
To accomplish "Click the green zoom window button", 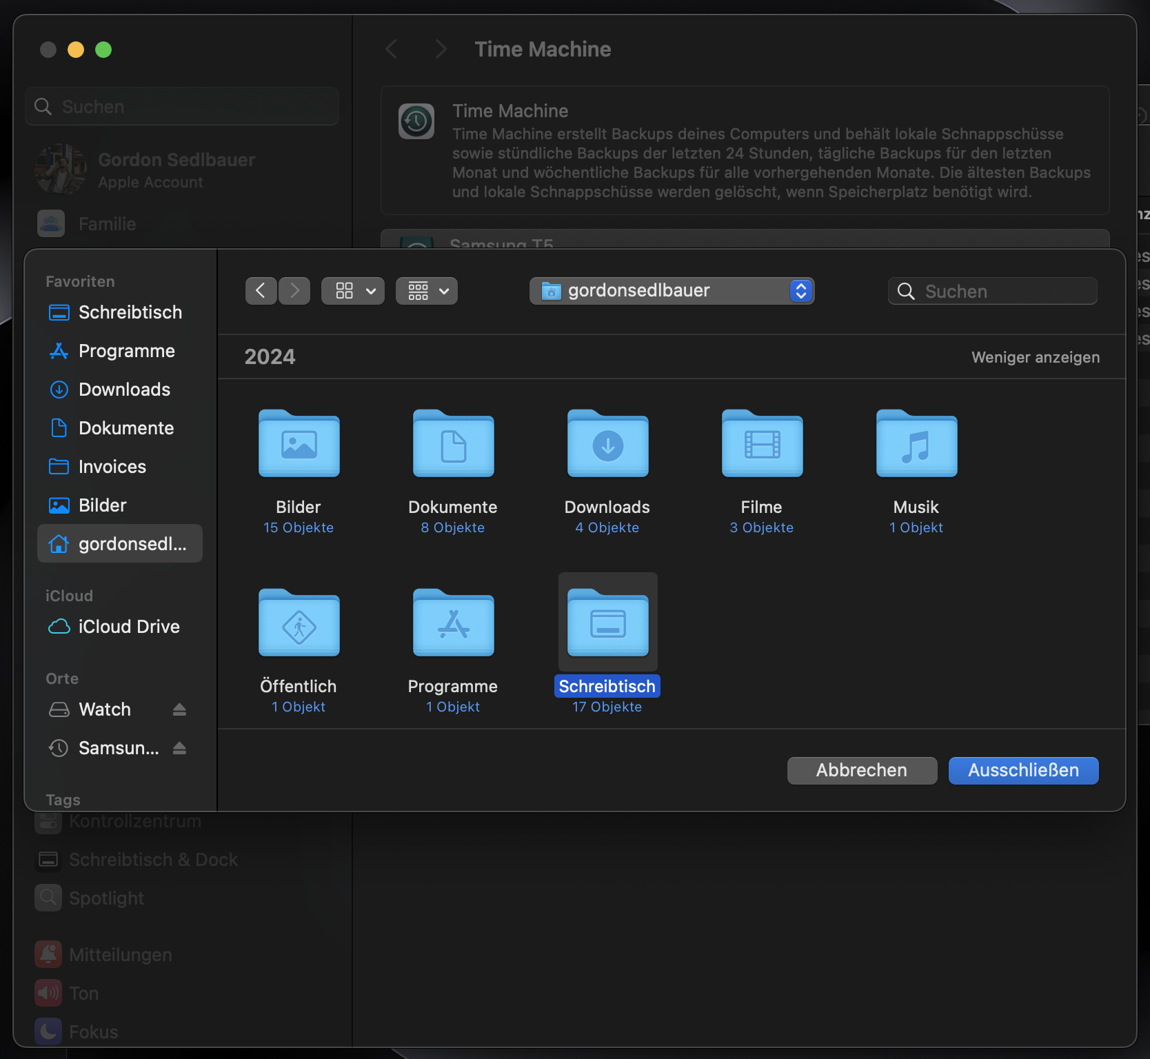I will point(103,50).
